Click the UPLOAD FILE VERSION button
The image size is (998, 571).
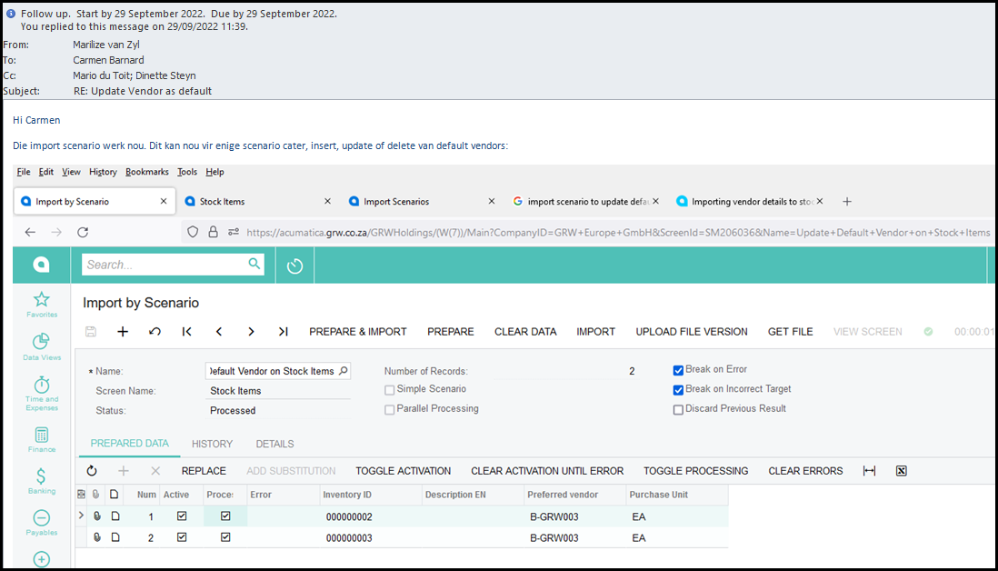coord(692,332)
